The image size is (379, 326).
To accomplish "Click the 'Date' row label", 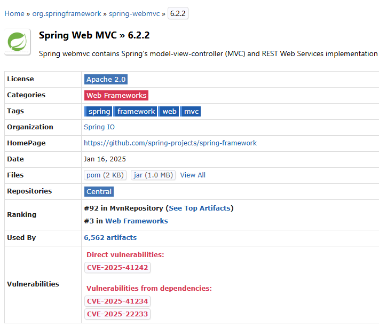I will click(15, 159).
